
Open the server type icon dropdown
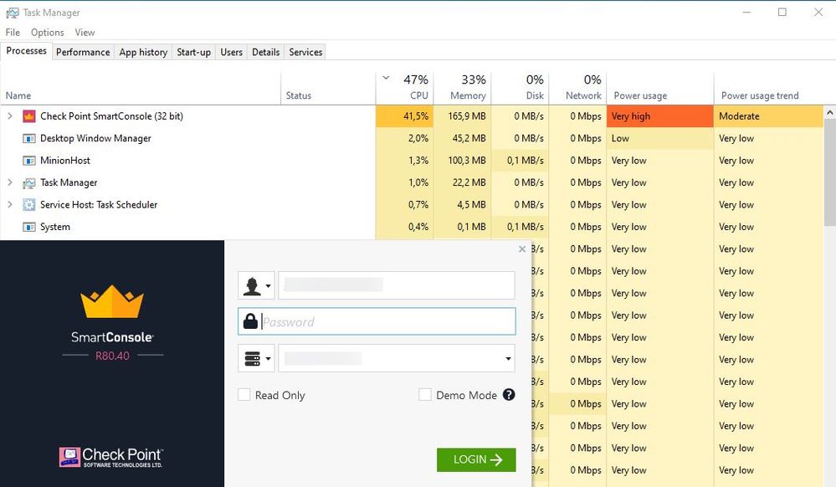pos(256,358)
